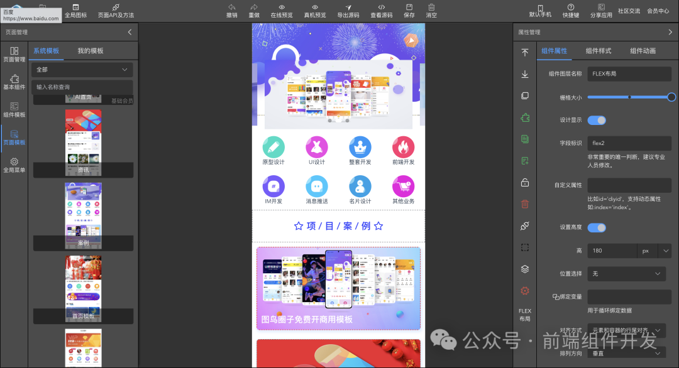Click the red delete trash icon
Screen dimensions: 679x368
[x=525, y=204]
